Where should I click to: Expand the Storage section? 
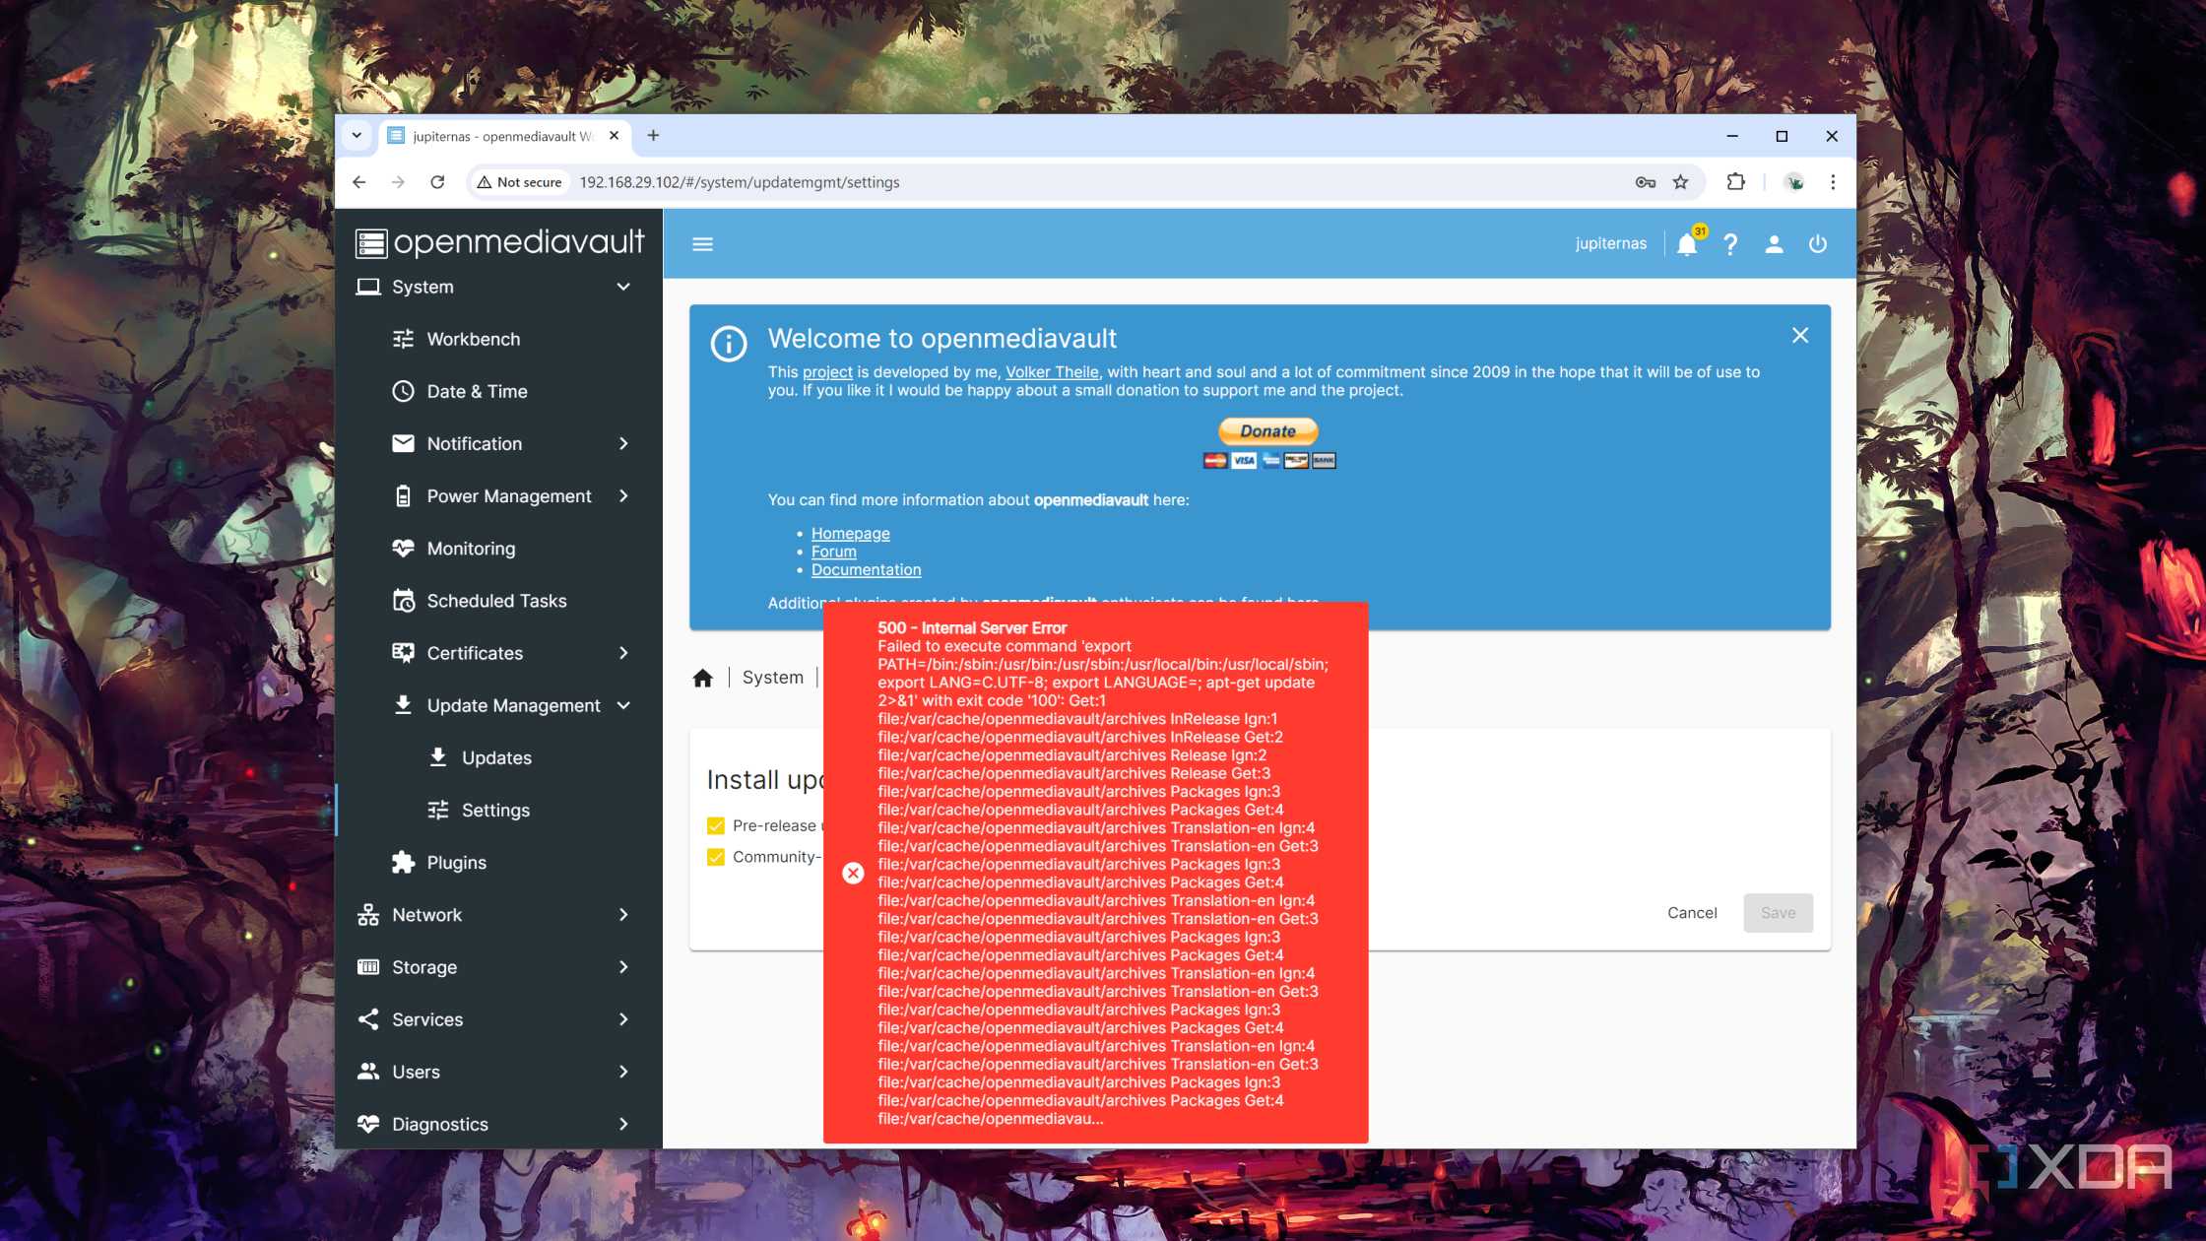[x=622, y=966]
